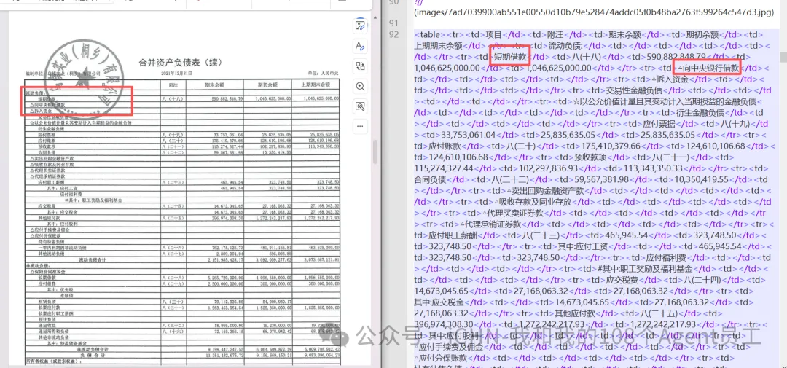Click 应付职工薪酬 row label in the PDF
This screenshot has width=787, height=368.
(x=50, y=182)
